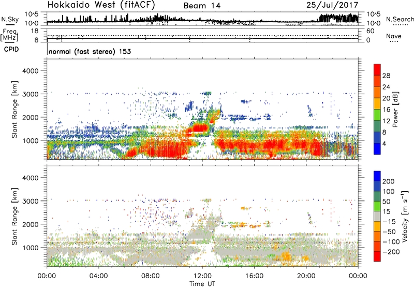Click the gray segment of velocity color bar
The image size is (414, 287).
377,216
